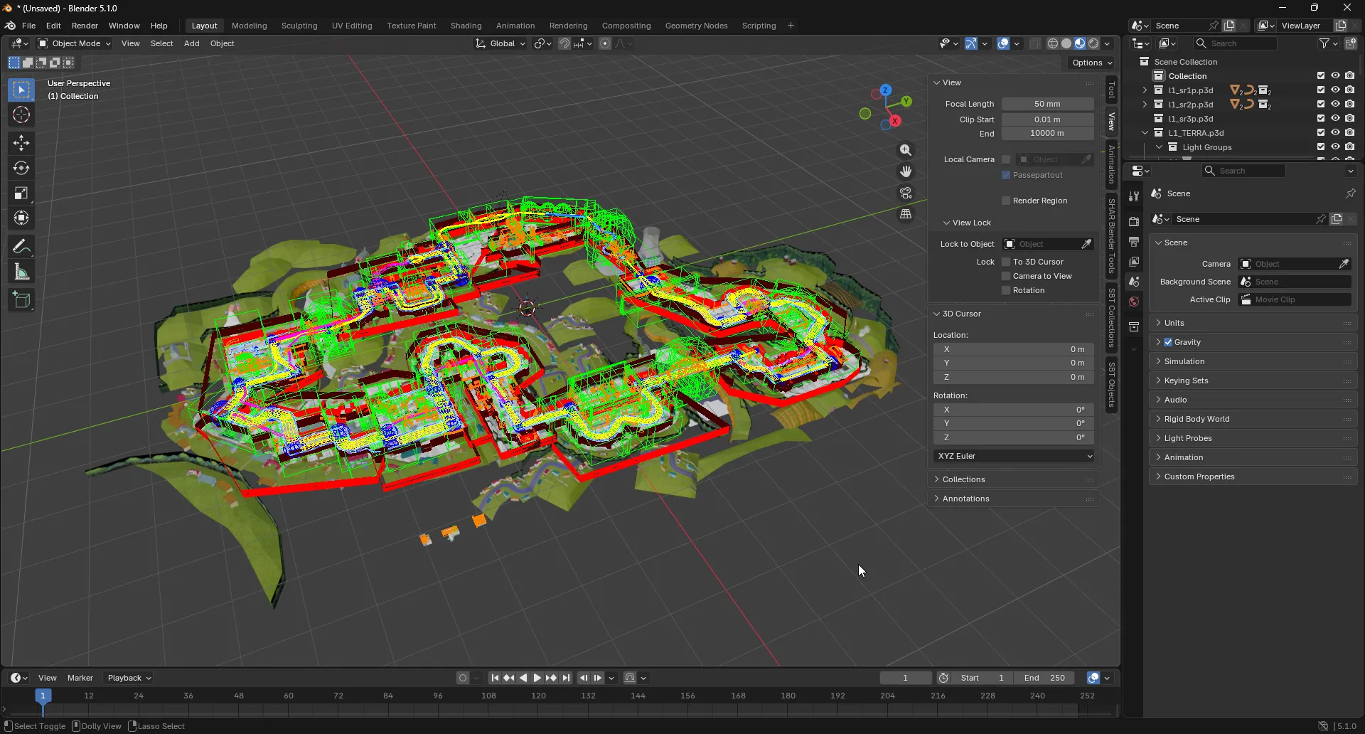This screenshot has height=734, width=1365.
Task: Click the Outliner search field
Action: [x=1236, y=43]
